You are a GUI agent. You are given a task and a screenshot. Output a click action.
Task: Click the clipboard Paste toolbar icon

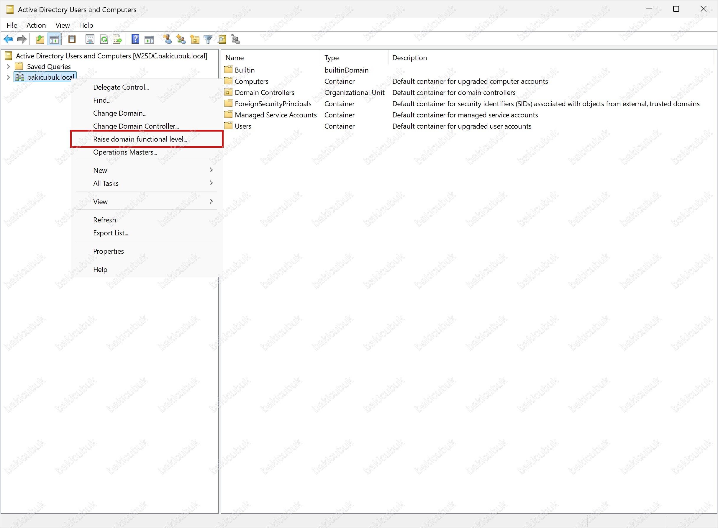pyautogui.click(x=72, y=39)
